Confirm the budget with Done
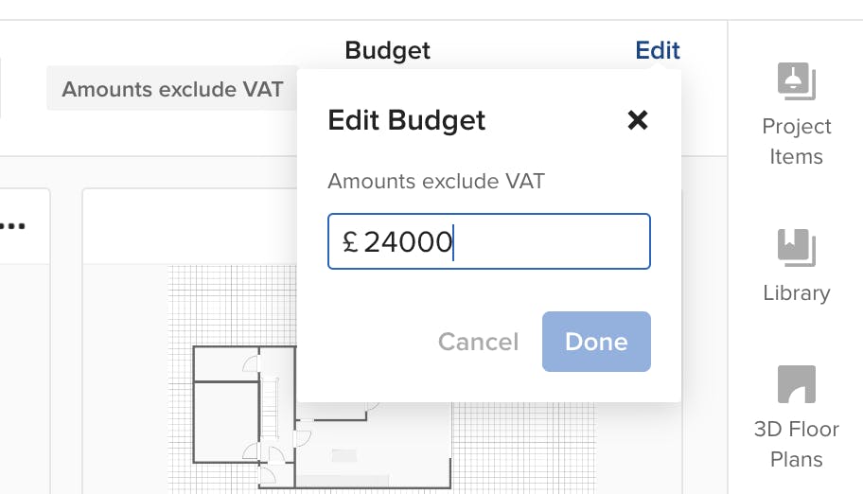Image resolution: width=863 pixels, height=494 pixels. tap(596, 342)
